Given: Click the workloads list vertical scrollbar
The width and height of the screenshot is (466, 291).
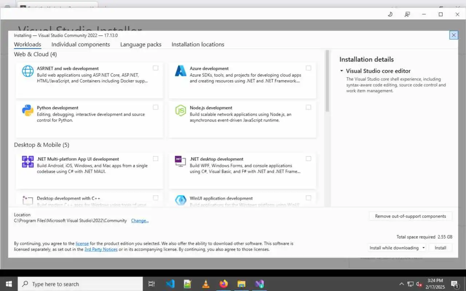Looking at the screenshot, I should (x=327, y=81).
